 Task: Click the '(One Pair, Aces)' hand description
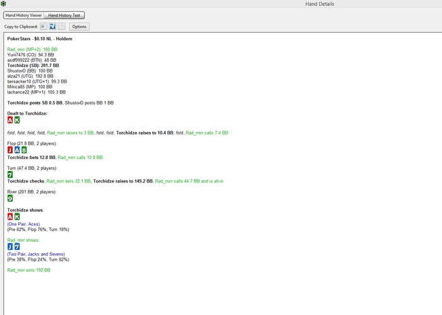tap(24, 224)
